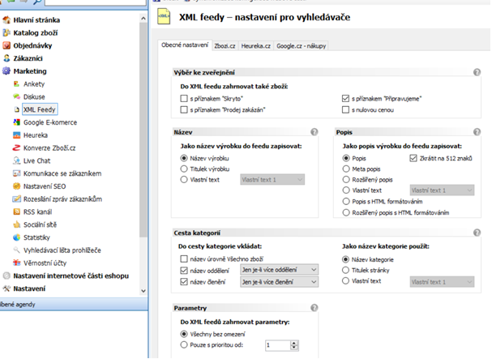Image resolution: width=492 pixels, height=359 pixels.
Task: Uncheck Zkrátit na 512 znaků
Action: [413, 158]
